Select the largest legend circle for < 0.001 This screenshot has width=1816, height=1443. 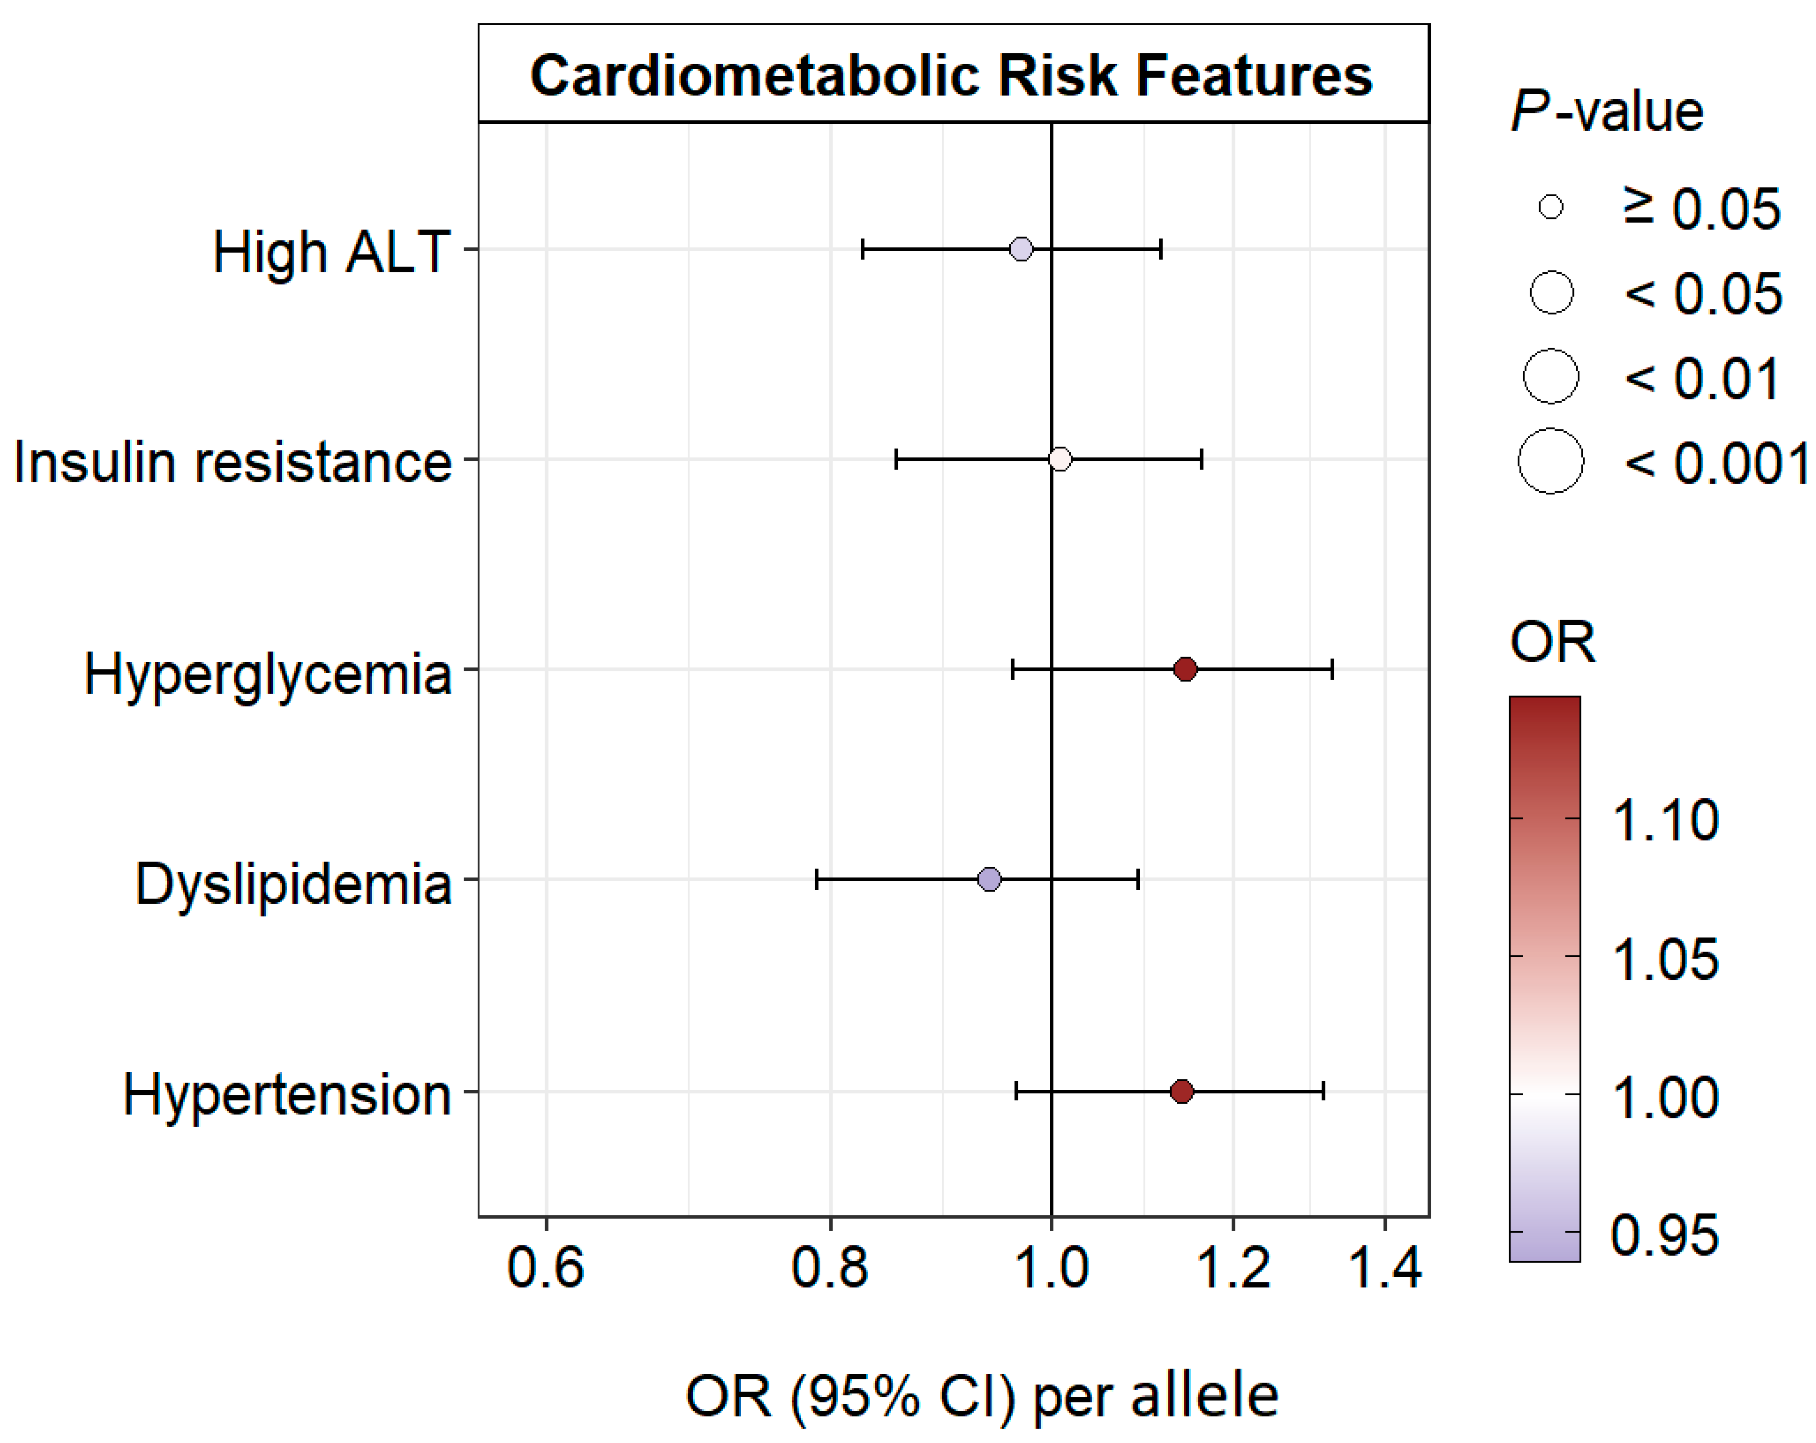[1551, 461]
